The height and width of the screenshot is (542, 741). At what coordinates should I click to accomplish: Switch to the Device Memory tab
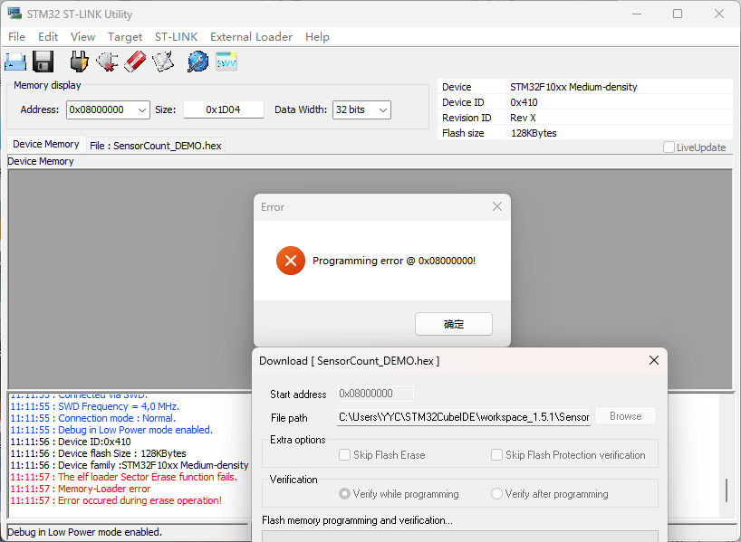click(x=46, y=144)
